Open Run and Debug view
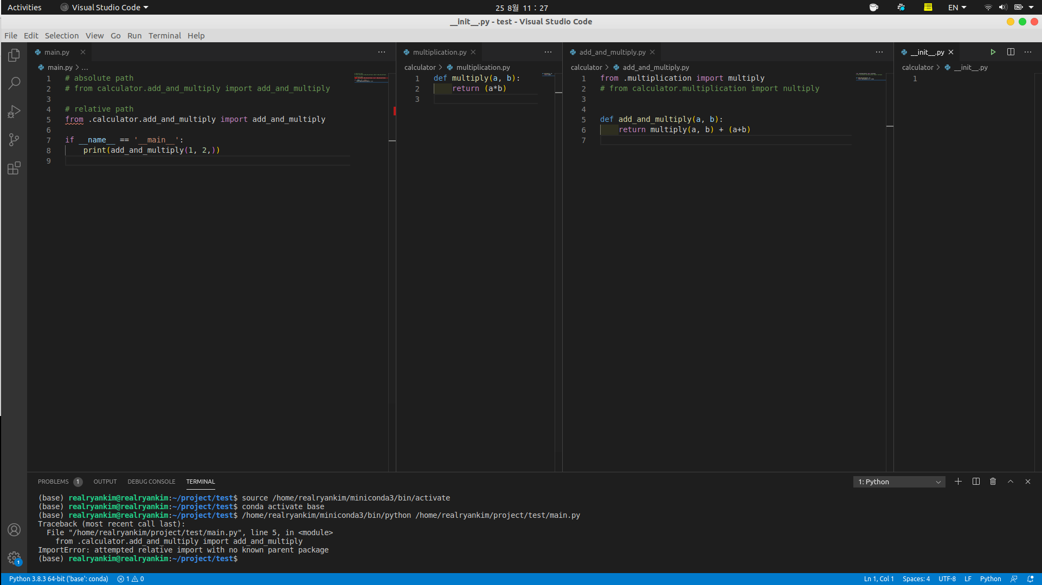The height and width of the screenshot is (585, 1042). pos(14,112)
